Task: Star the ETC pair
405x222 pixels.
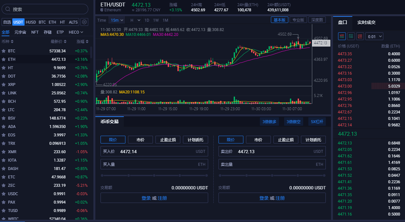Action: click(x=4, y=177)
